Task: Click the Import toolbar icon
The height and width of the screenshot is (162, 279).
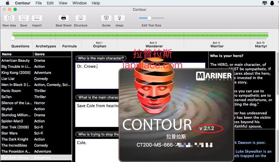Action: tap(37, 18)
